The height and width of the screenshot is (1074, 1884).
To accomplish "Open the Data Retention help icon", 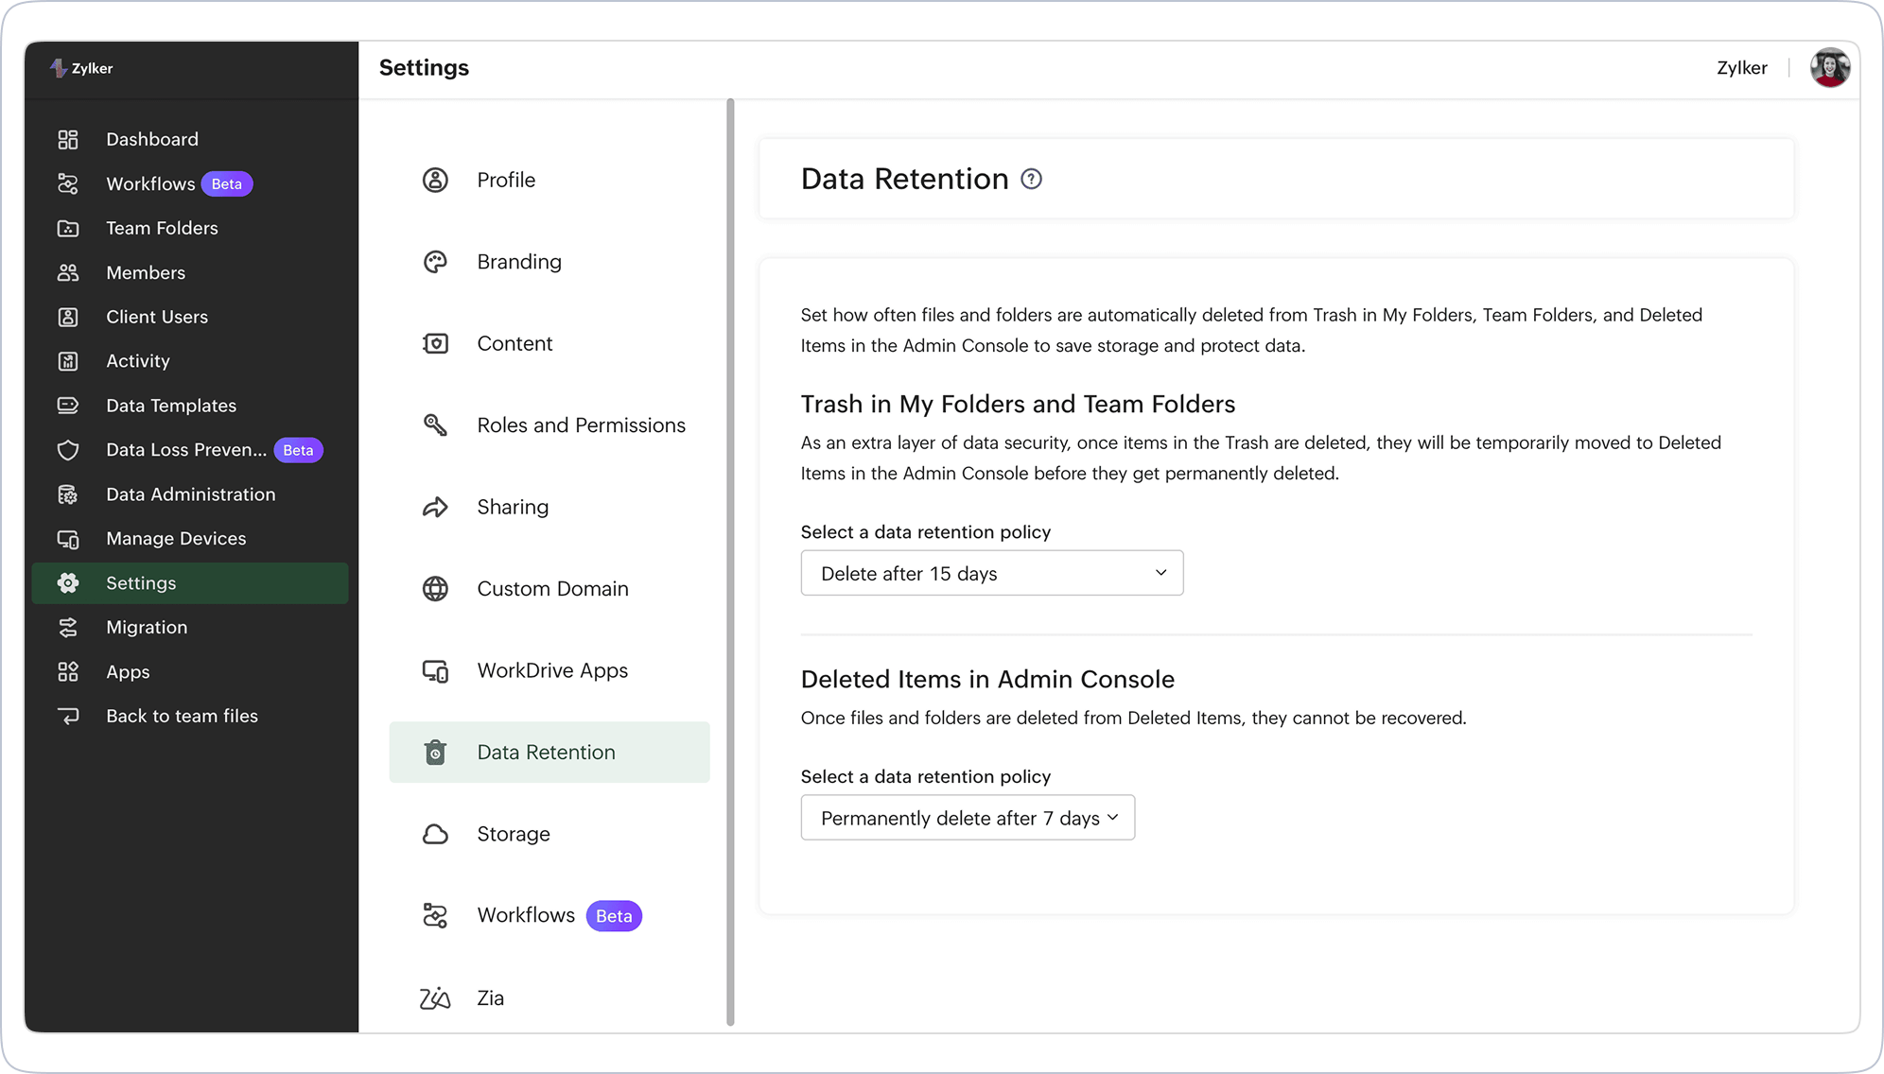I will [1032, 179].
